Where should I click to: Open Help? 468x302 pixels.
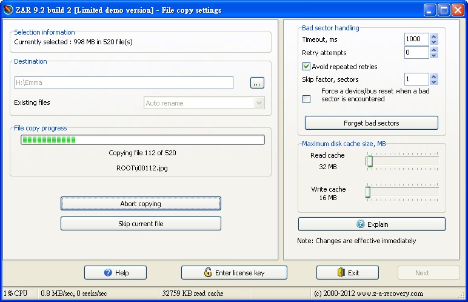click(x=115, y=272)
